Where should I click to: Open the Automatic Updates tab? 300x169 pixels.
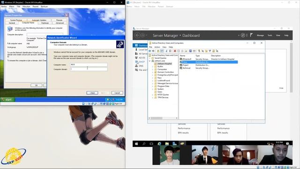tap(39, 20)
